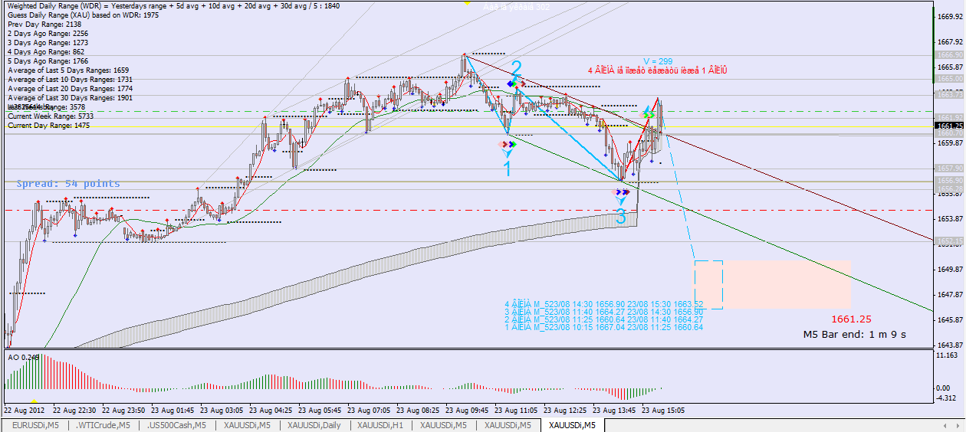Click 'Guess Daily Range (XAU)' line
The height and width of the screenshot is (432, 966).
(x=83, y=15)
